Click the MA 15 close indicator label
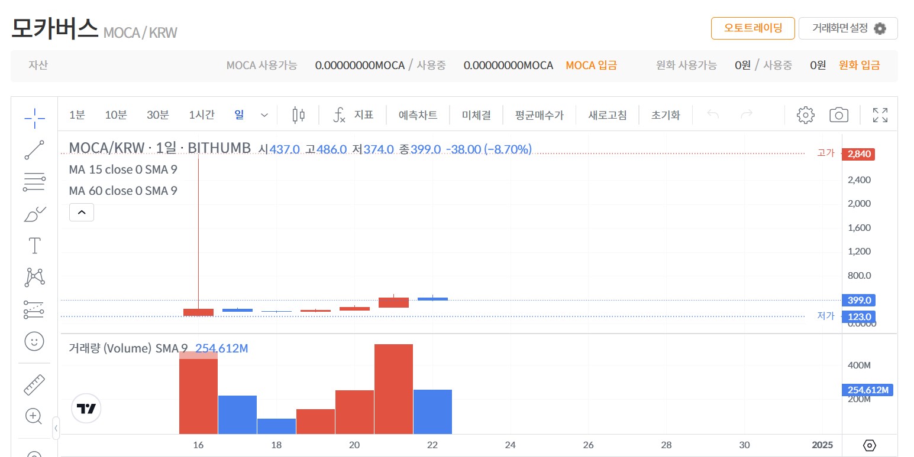The image size is (914, 457). click(x=122, y=169)
